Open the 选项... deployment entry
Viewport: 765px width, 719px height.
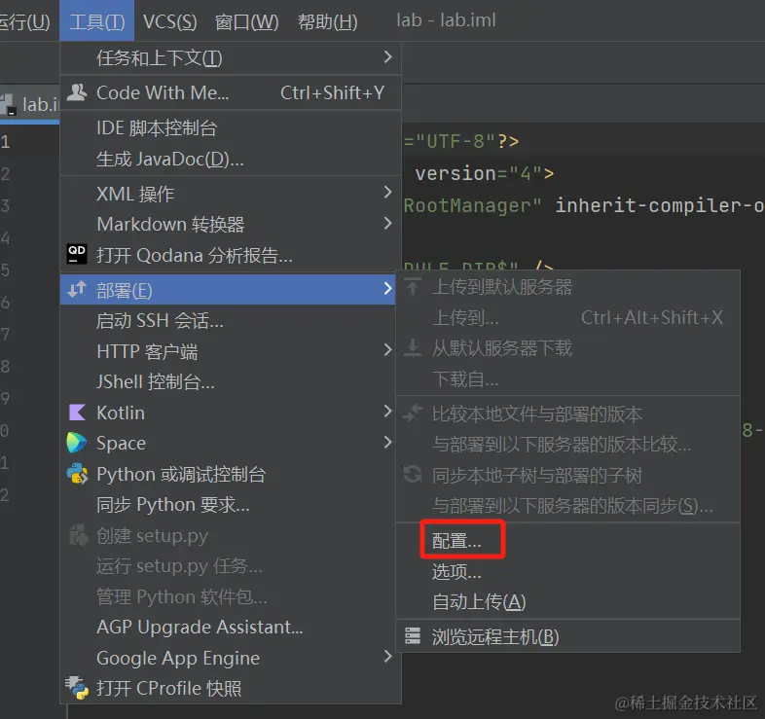[x=567, y=571]
